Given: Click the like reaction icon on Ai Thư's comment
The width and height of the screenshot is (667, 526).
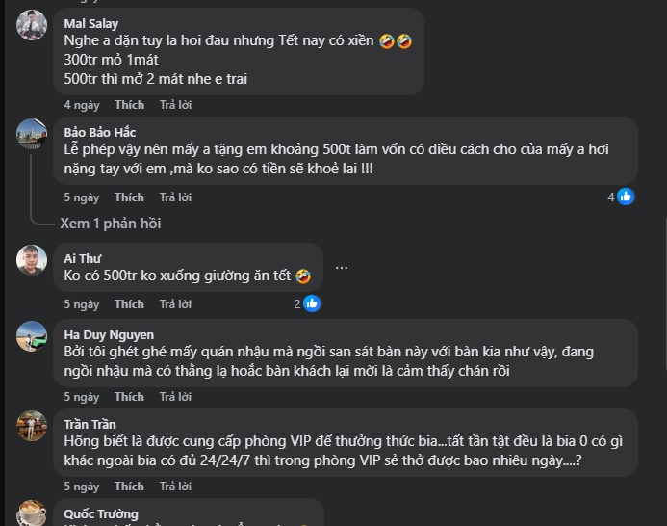Looking at the screenshot, I should (312, 303).
